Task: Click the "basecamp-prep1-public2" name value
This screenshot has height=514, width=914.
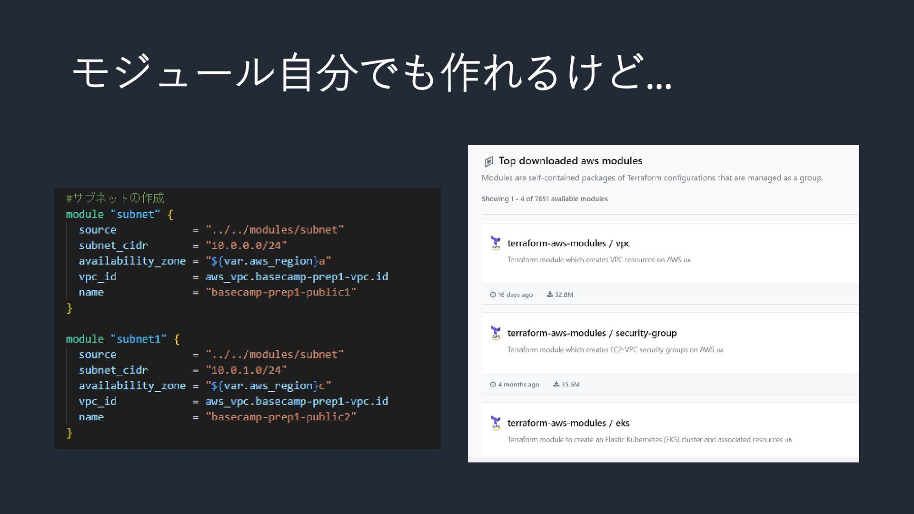Action: coord(281,417)
